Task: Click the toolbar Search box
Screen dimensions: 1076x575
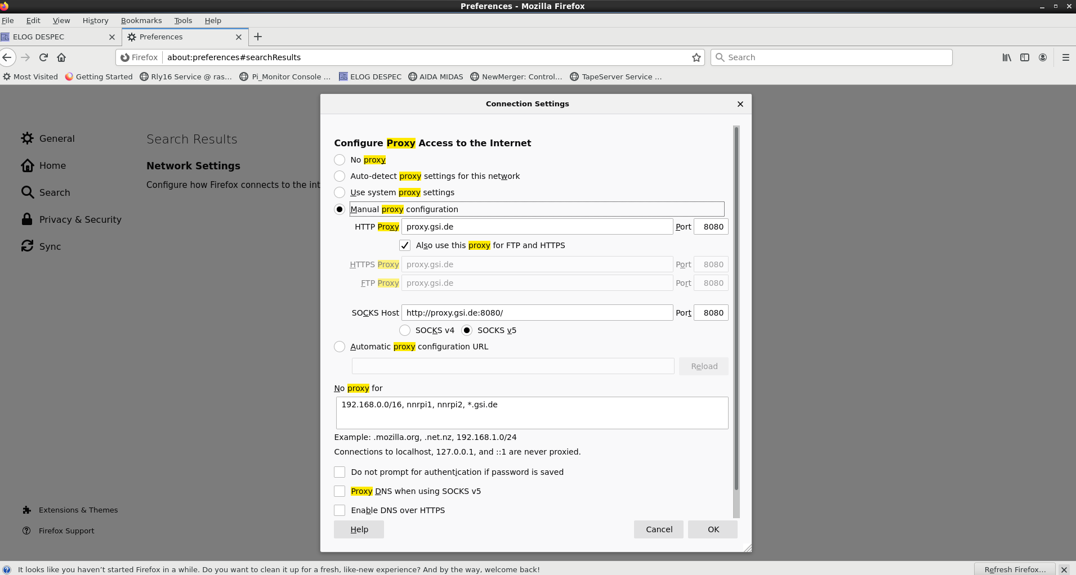Action: (x=832, y=57)
